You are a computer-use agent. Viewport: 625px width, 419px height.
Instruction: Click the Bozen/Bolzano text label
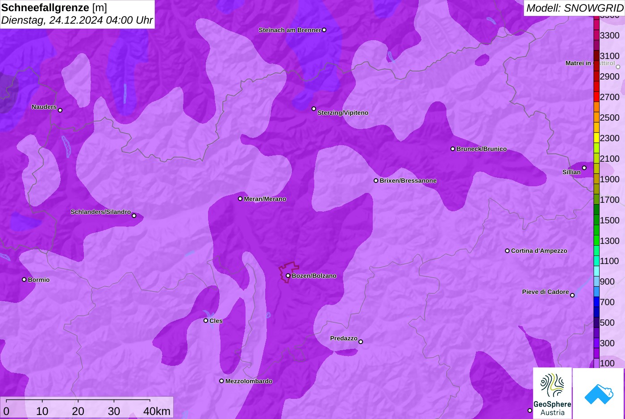tap(314, 276)
